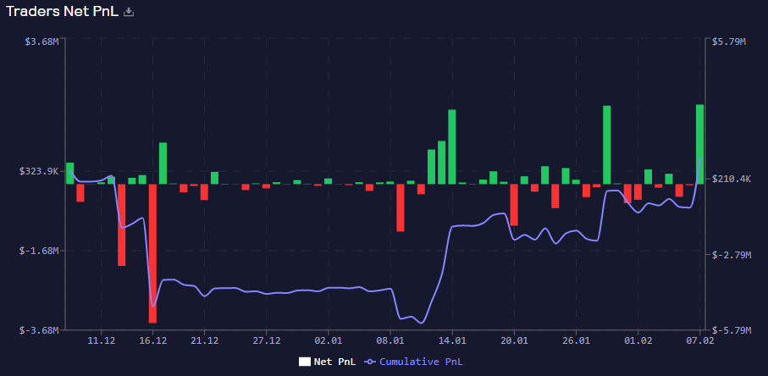Click the 02.01 date axis label
The width and height of the screenshot is (768, 376).
(329, 340)
